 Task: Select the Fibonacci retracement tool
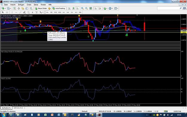[x=28, y=12]
